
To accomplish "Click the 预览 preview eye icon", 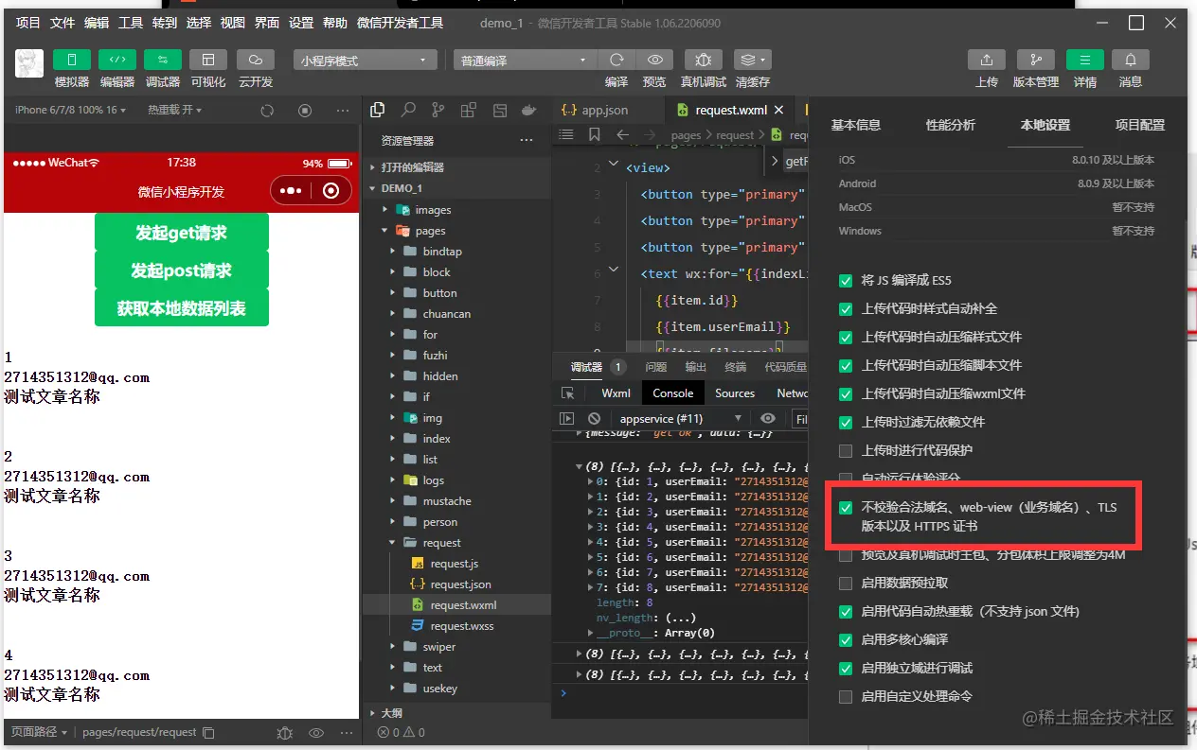I will coord(654,60).
